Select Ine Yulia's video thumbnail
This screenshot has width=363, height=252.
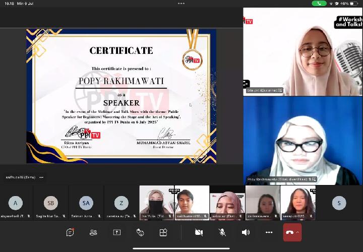(x=157, y=203)
